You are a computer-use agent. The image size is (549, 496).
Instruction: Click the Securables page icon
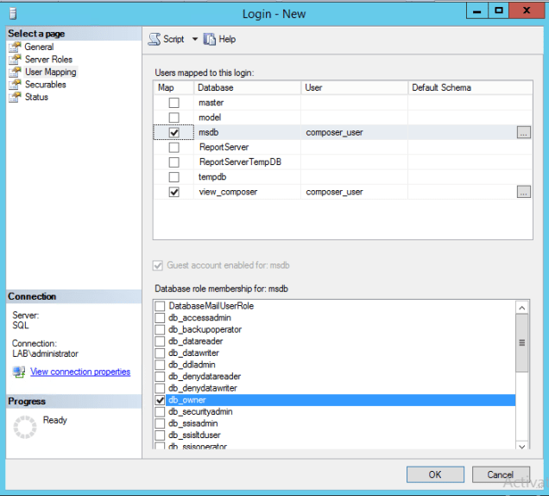(x=15, y=85)
